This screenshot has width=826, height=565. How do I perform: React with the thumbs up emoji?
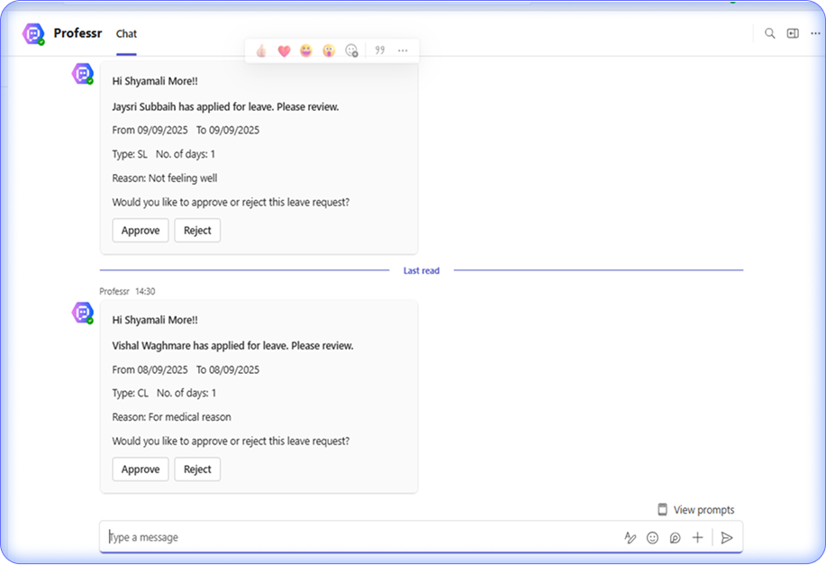(x=261, y=50)
